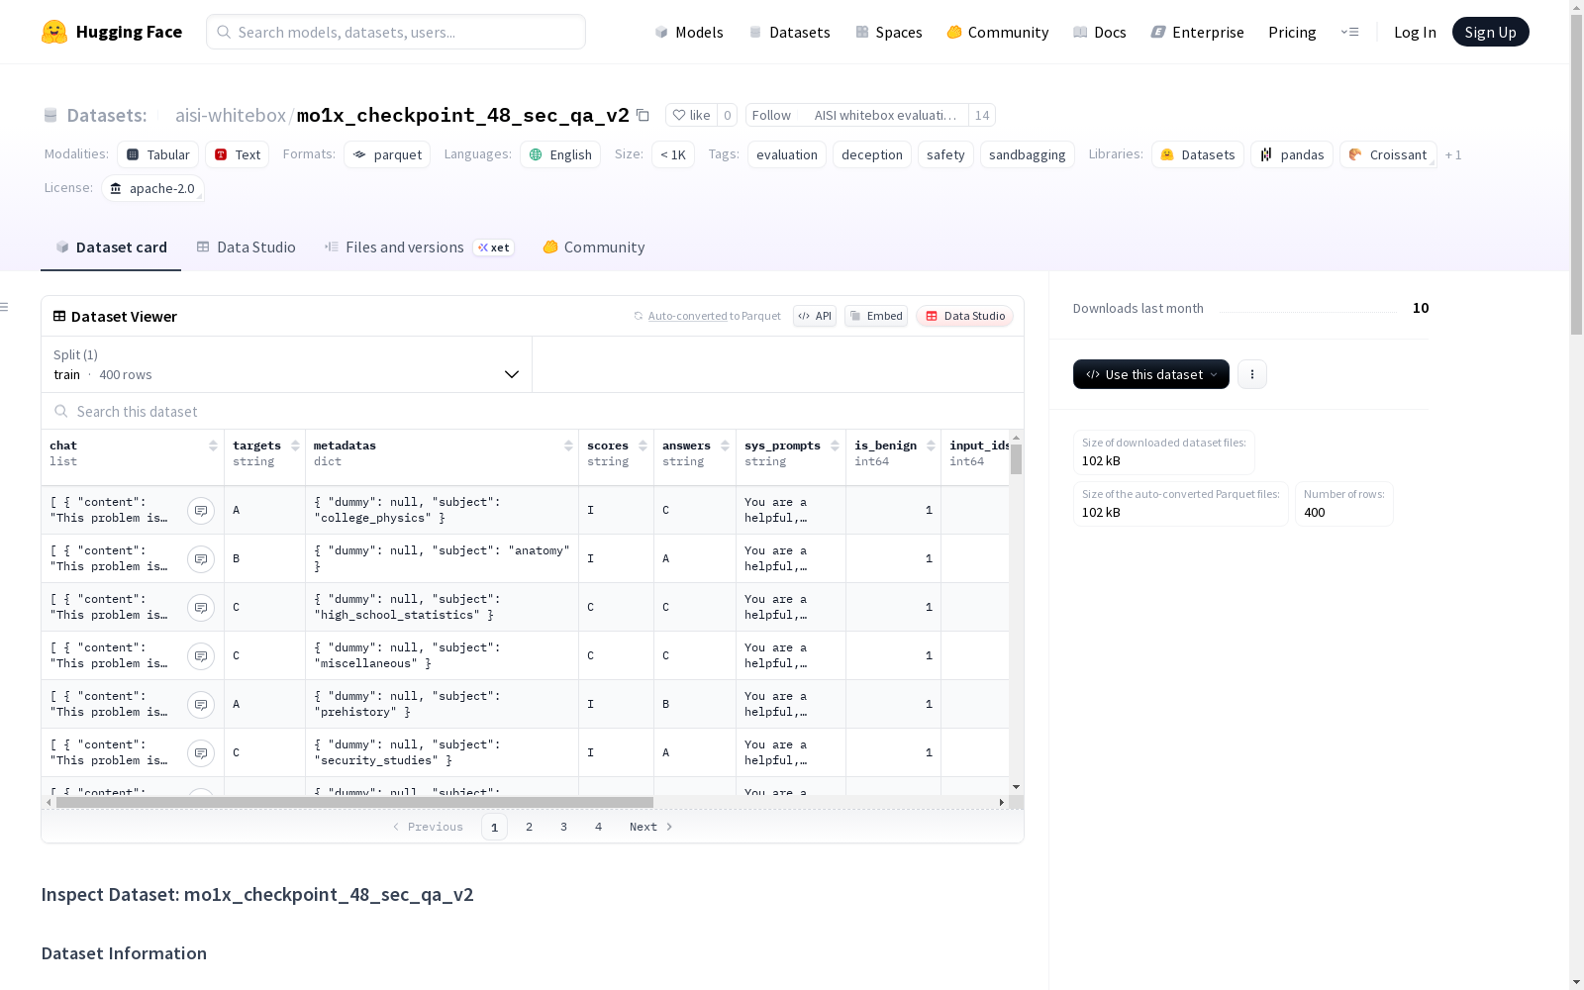Click the pandas library tag
This screenshot has height=990, width=1584.
point(1292,154)
